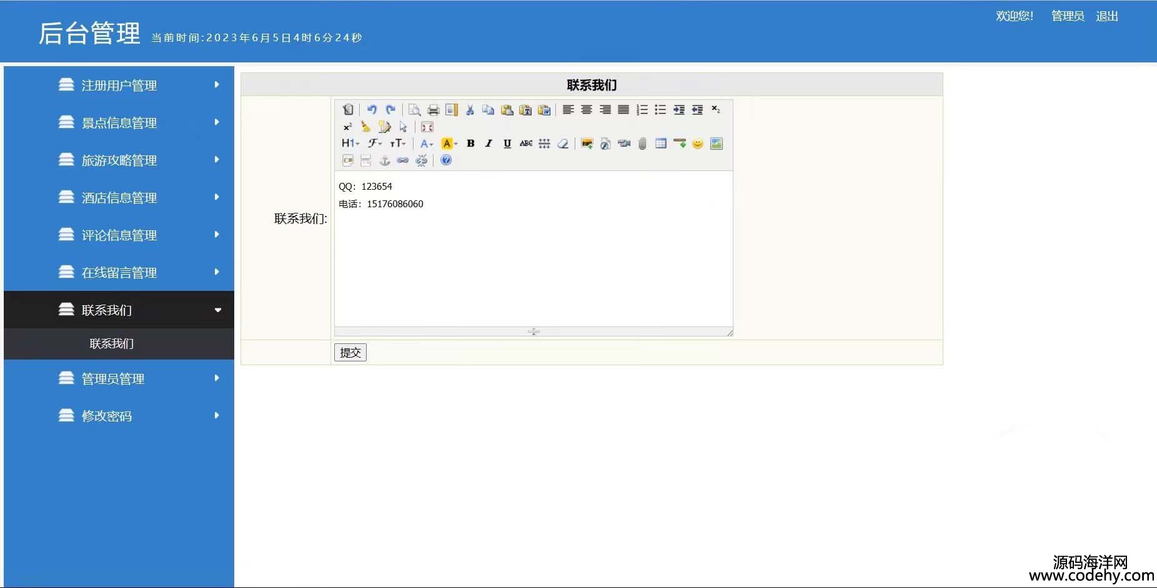1157x588 pixels.
Task: Click the Cut scissors icon
Action: pos(470,110)
